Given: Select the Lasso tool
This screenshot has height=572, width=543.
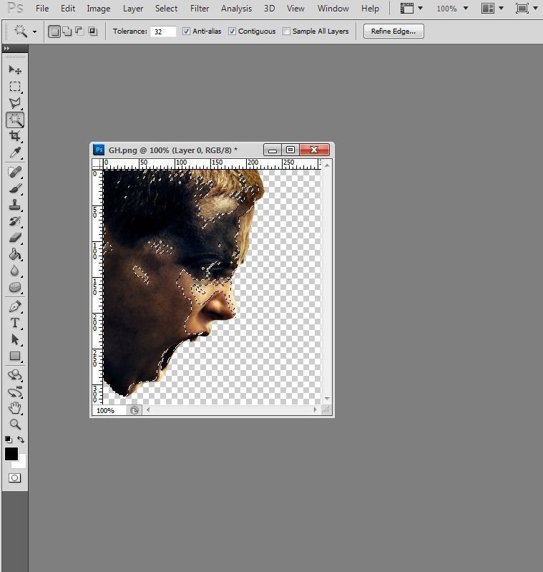Looking at the screenshot, I should (15, 103).
